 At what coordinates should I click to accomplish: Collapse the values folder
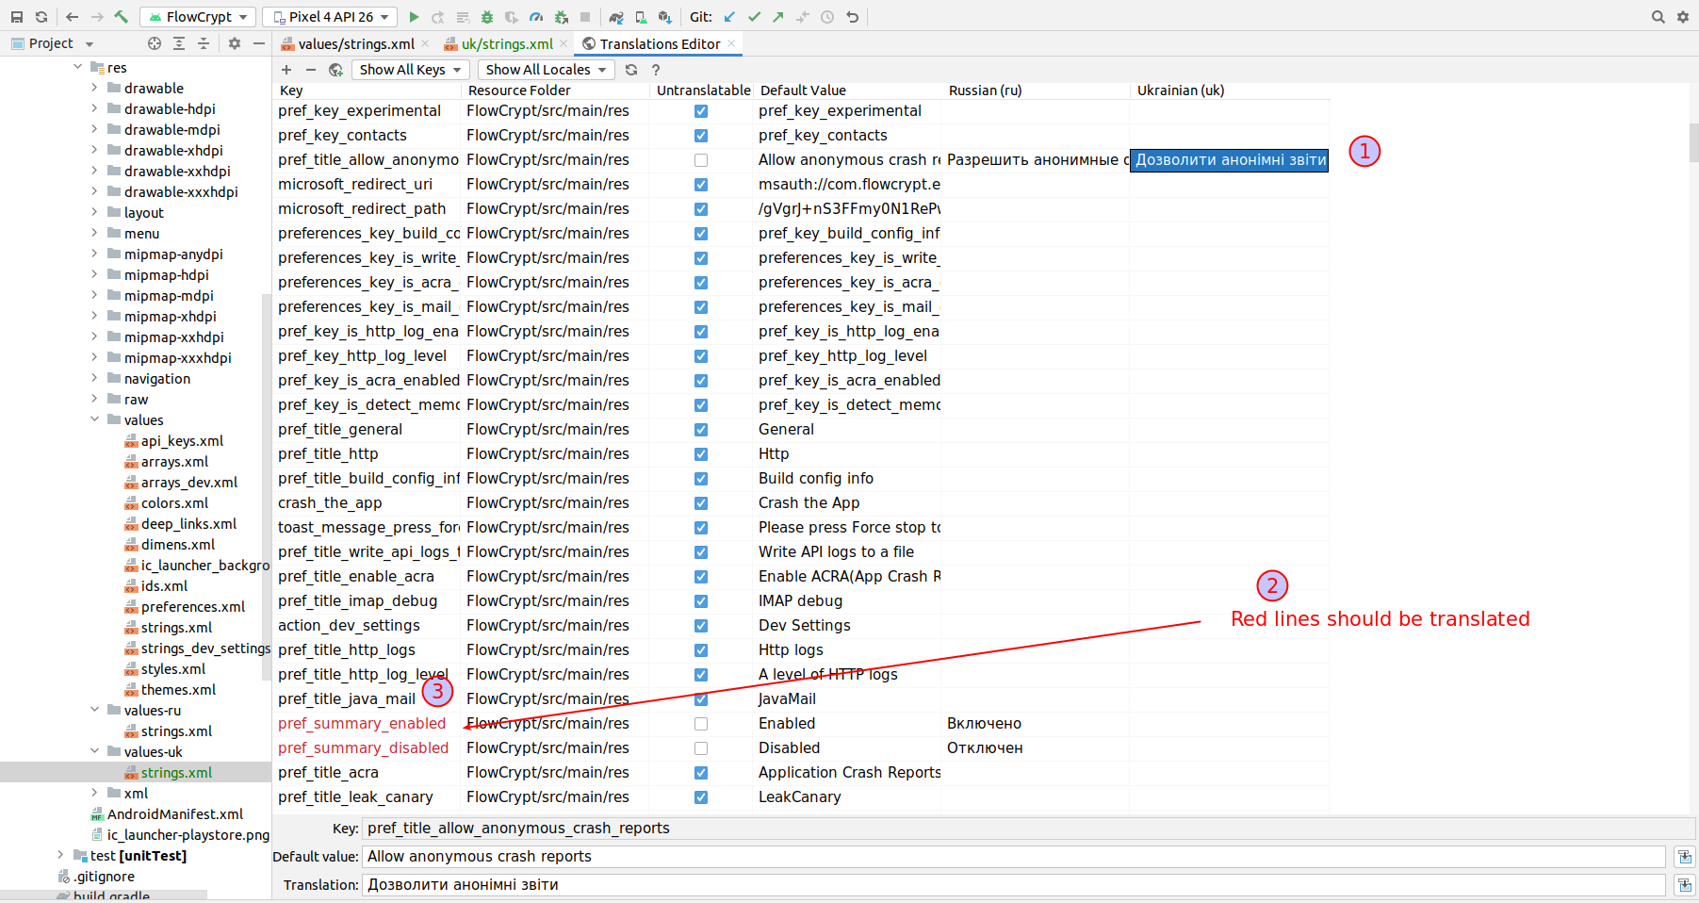94,419
